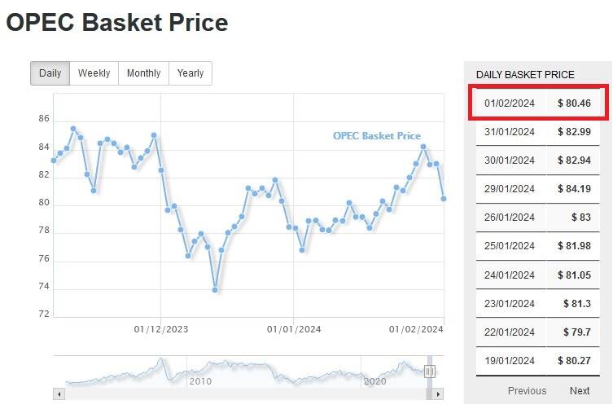Select the 31/01/2024 price row

(537, 132)
